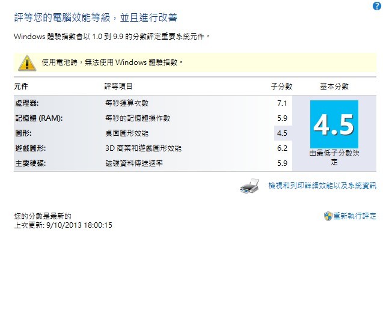Screen dimensions: 383x313
Task: Click the yellow battery warning triangle icon
Action: (27, 63)
